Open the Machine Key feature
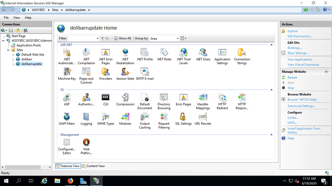 coord(67,74)
